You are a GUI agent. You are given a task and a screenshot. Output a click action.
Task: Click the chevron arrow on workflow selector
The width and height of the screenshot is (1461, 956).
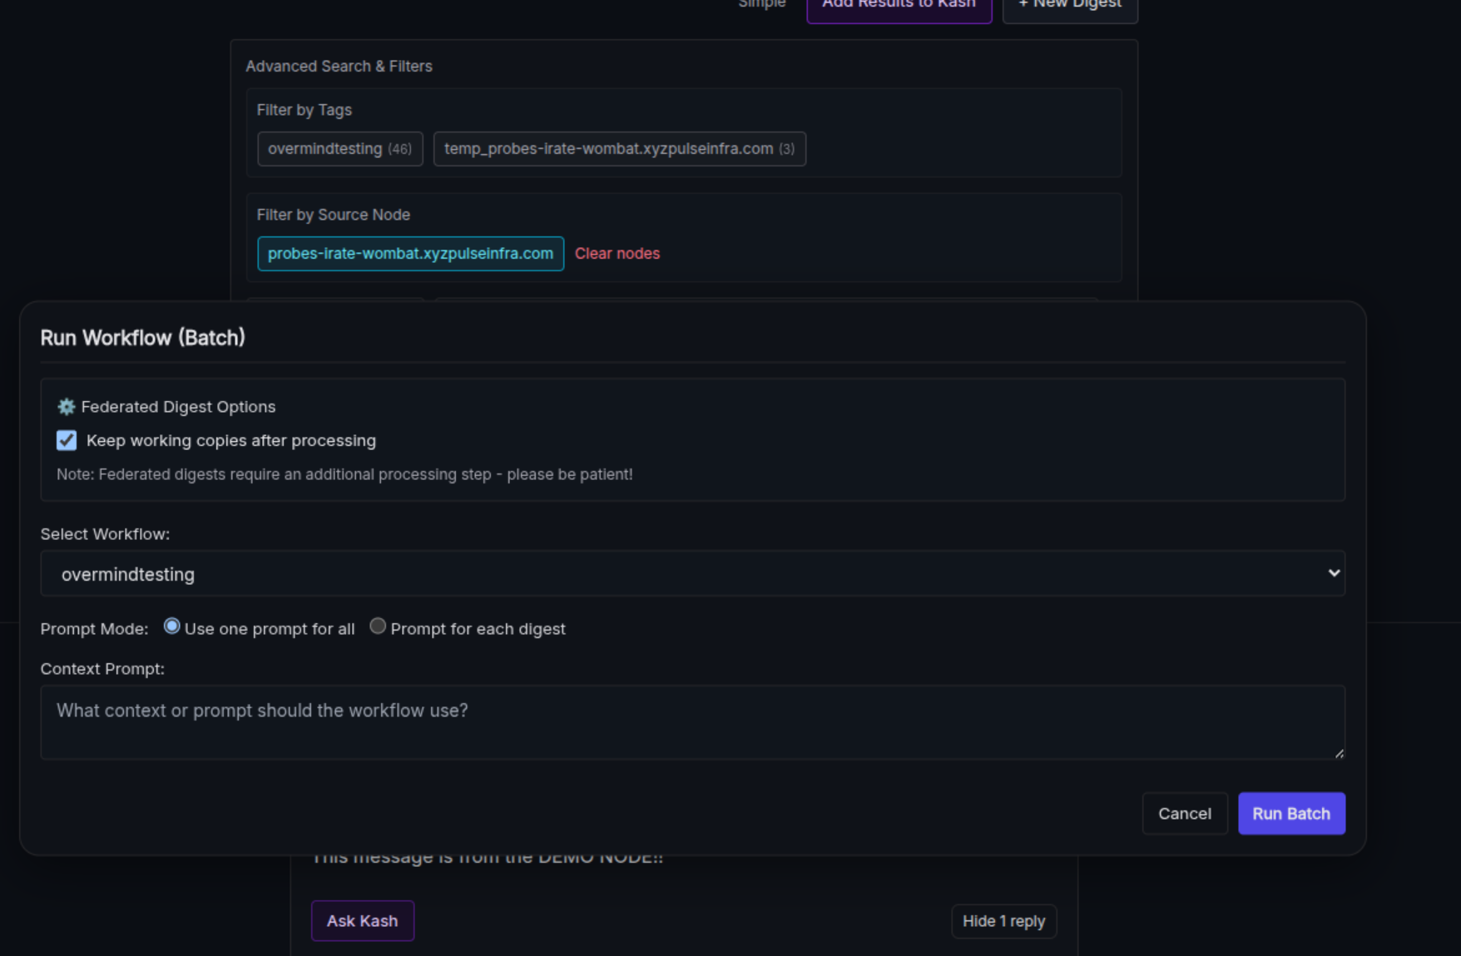coord(1334,573)
